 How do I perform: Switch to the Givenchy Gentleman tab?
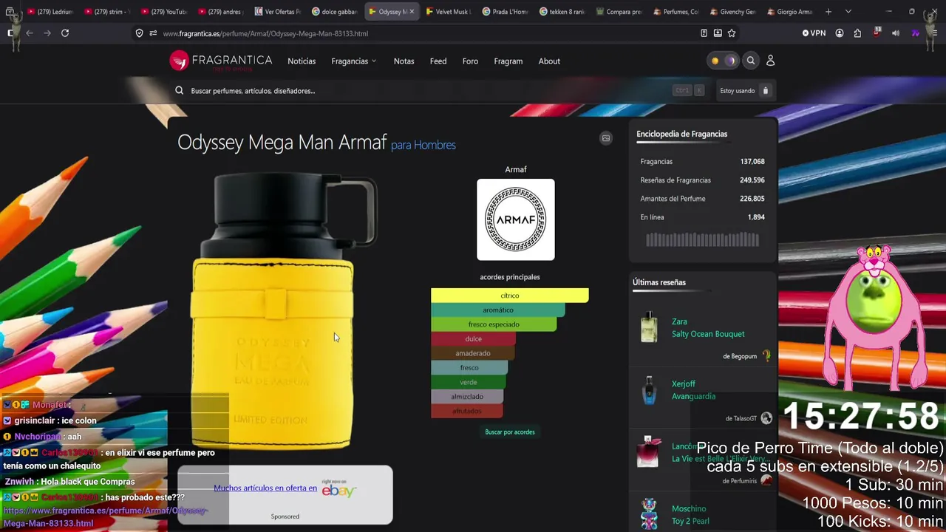(x=733, y=12)
